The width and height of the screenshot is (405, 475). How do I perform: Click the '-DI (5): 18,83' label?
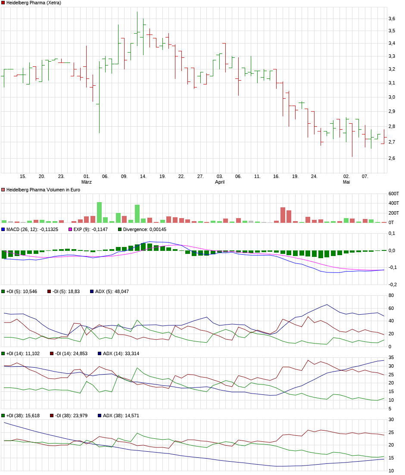69,291
